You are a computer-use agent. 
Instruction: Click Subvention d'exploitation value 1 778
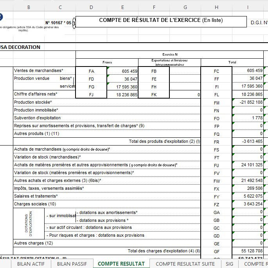coord(248,118)
